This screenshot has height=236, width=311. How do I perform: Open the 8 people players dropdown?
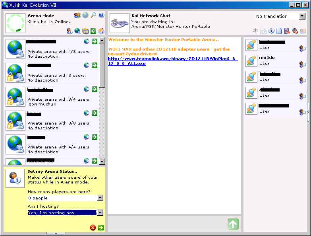click(100, 198)
